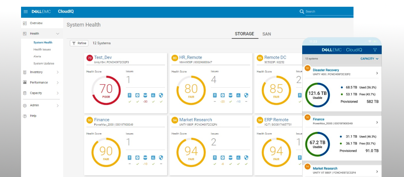Tap the chevron on the mobile Market Research row

point(377,172)
